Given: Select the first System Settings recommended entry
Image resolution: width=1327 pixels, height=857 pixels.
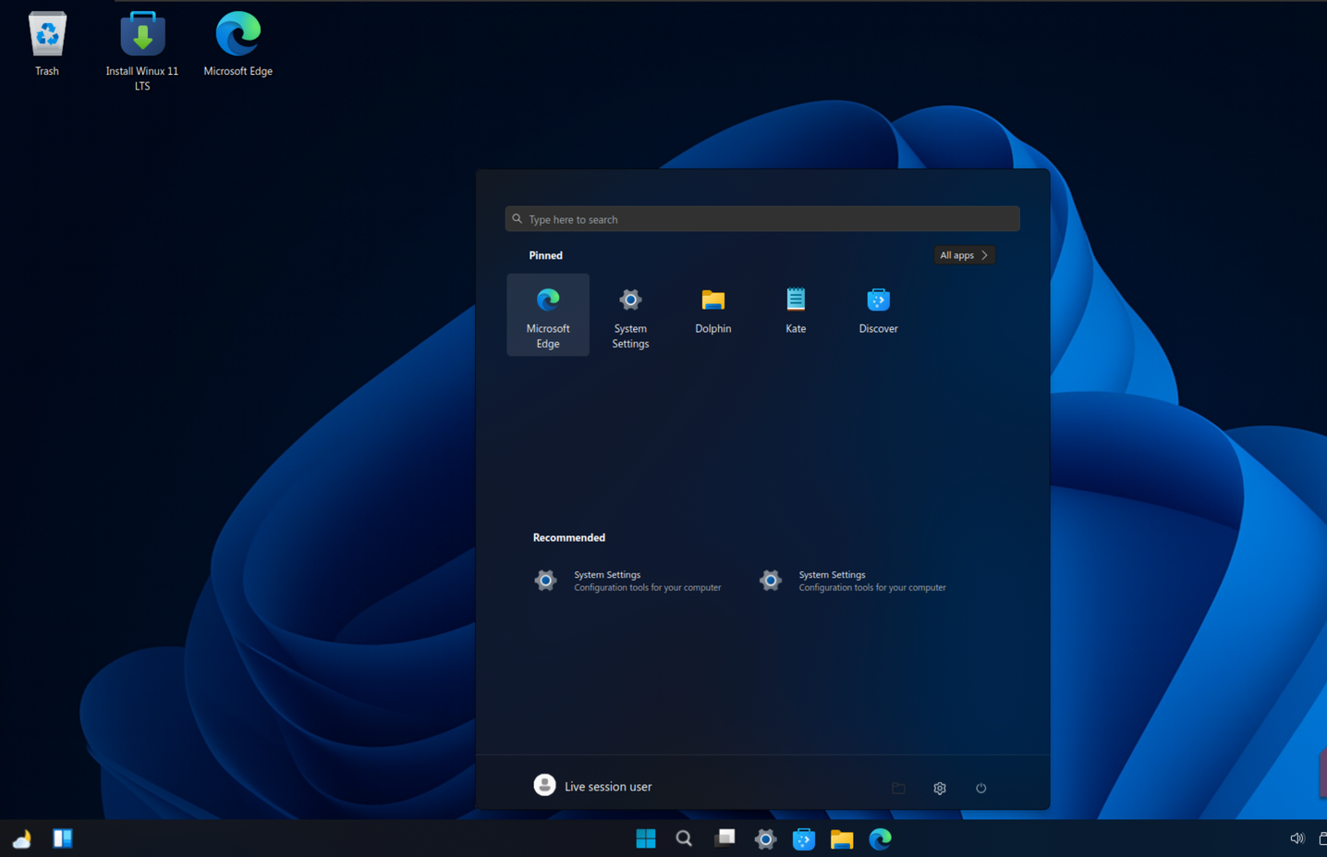Looking at the screenshot, I should coord(628,580).
